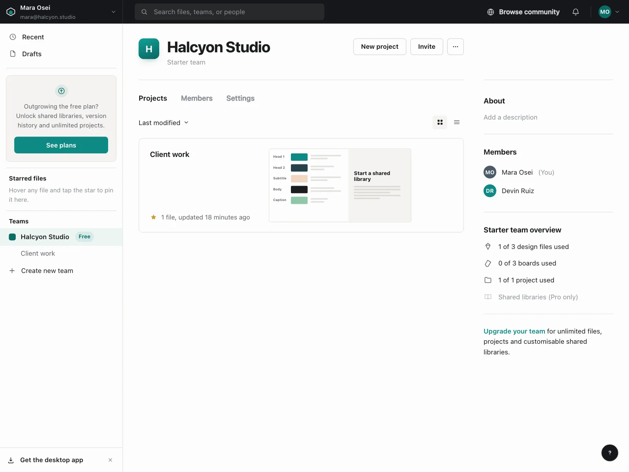The image size is (629, 472).
Task: Click Get the desktop app
Action: pos(51,460)
